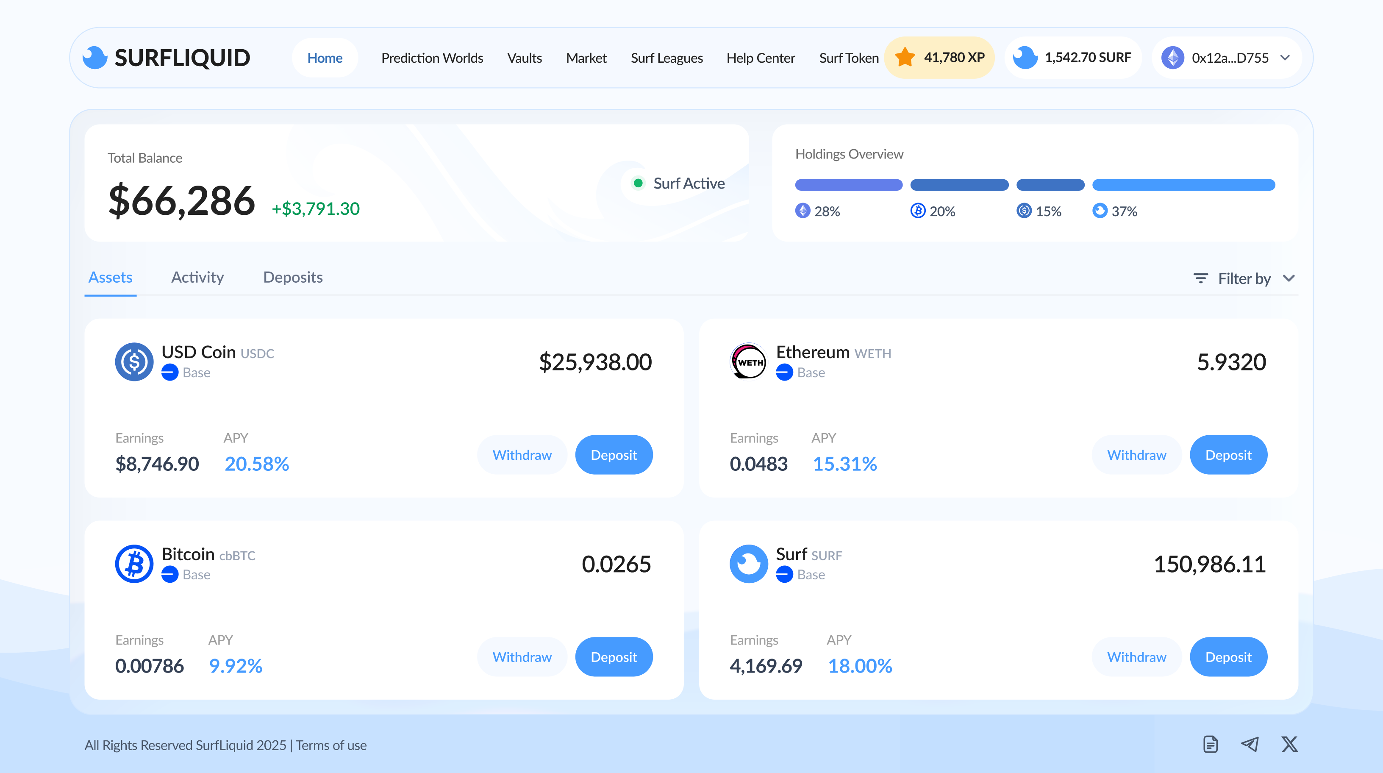Click the SURFLIQUID brand name
Viewport: 1383px width, 773px height.
[x=182, y=58]
